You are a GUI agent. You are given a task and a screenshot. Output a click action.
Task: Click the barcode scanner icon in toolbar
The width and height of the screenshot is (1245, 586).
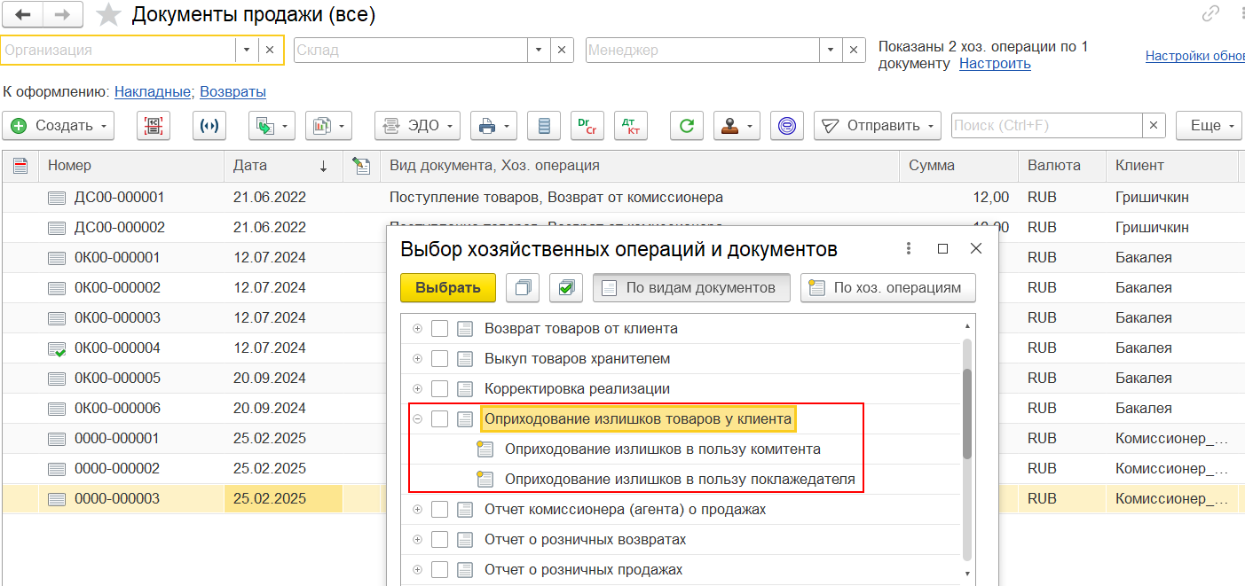154,126
